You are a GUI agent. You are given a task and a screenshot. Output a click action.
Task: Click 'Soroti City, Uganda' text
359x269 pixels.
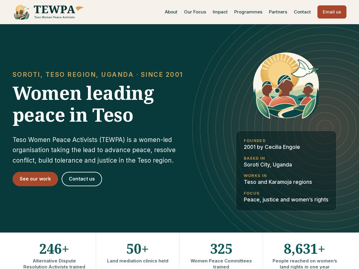(268, 165)
